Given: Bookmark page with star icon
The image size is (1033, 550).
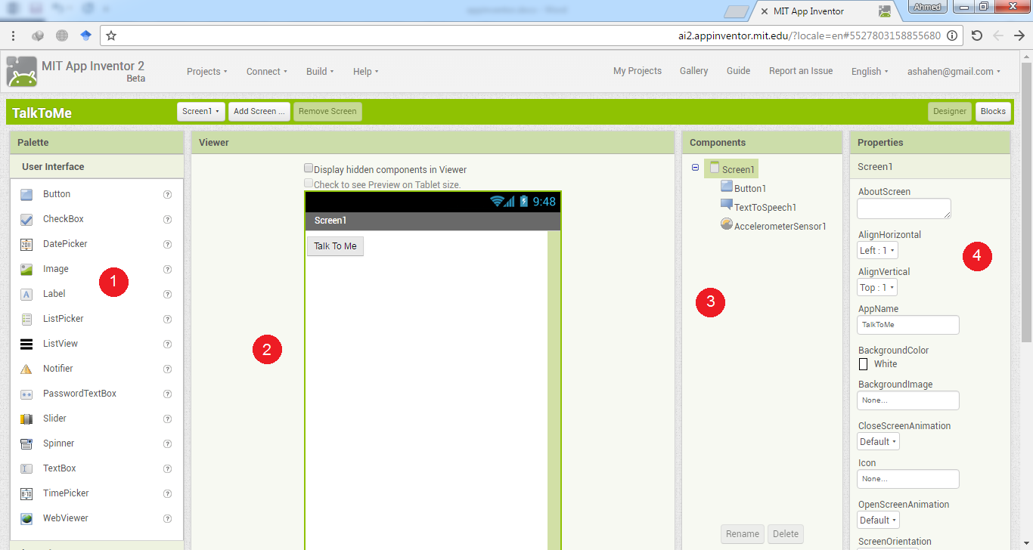Looking at the screenshot, I should (111, 36).
